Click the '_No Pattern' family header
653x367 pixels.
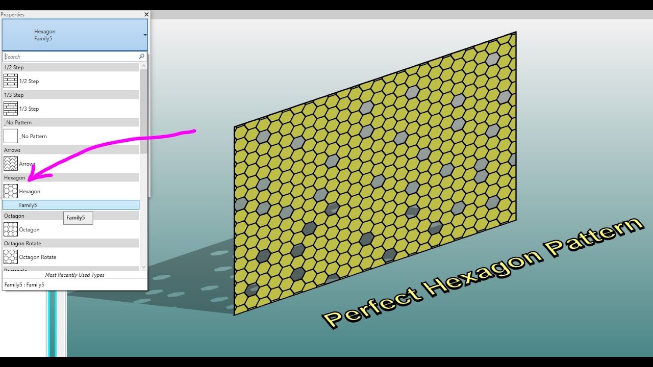(71, 122)
